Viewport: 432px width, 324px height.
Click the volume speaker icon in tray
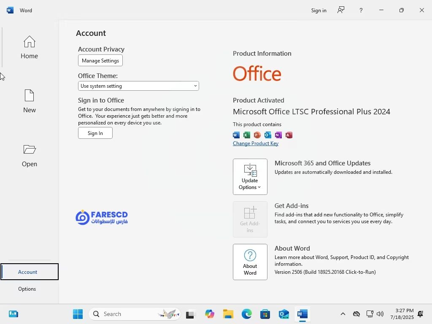(380, 314)
